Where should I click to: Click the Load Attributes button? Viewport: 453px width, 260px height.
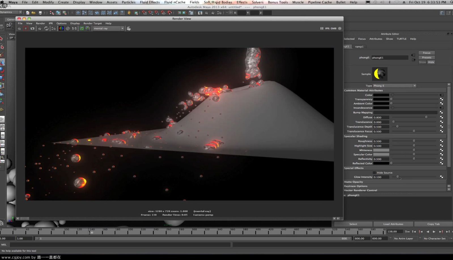click(393, 224)
